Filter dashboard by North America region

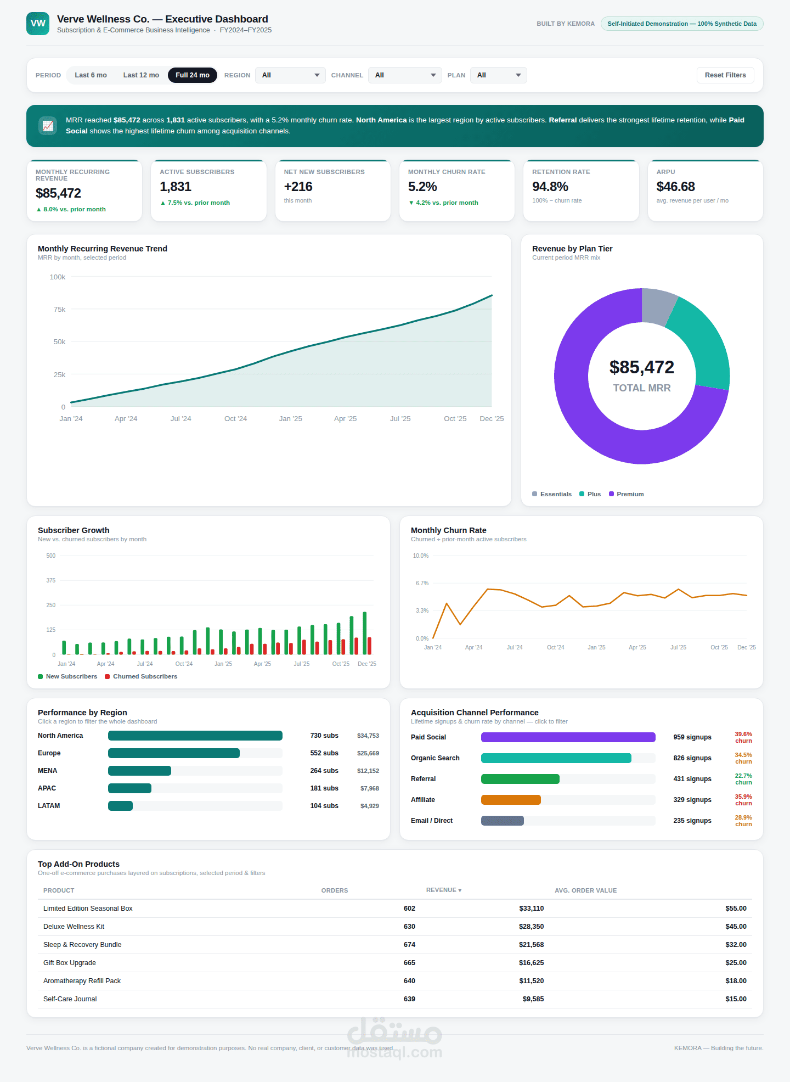click(208, 736)
